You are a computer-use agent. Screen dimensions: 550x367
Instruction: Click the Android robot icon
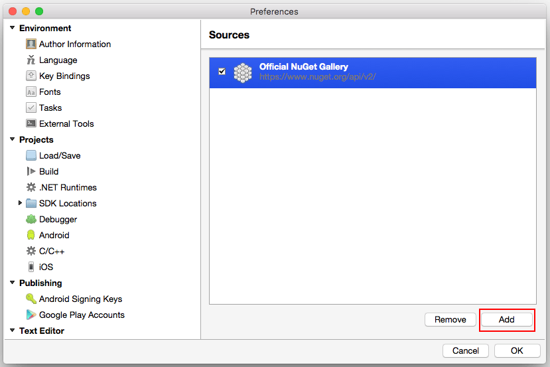pos(31,235)
